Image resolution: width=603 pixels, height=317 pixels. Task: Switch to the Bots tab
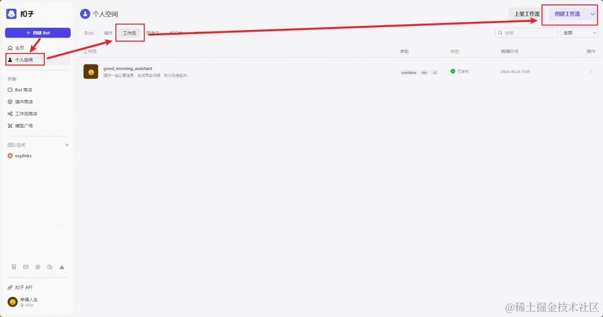tap(90, 33)
